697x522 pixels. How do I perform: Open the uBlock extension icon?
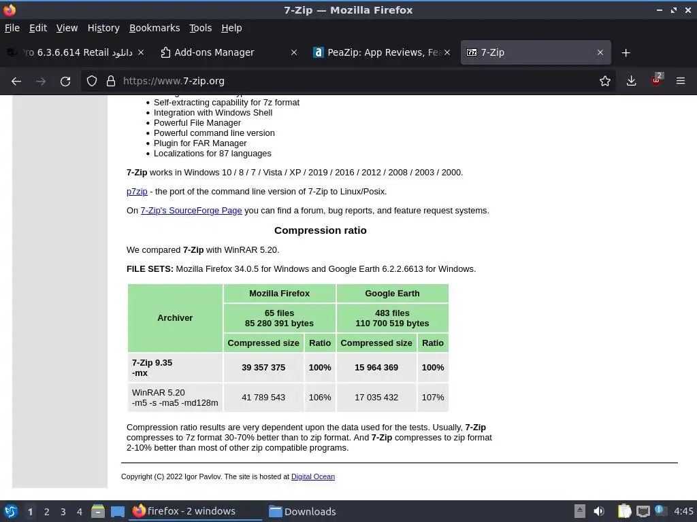(657, 80)
